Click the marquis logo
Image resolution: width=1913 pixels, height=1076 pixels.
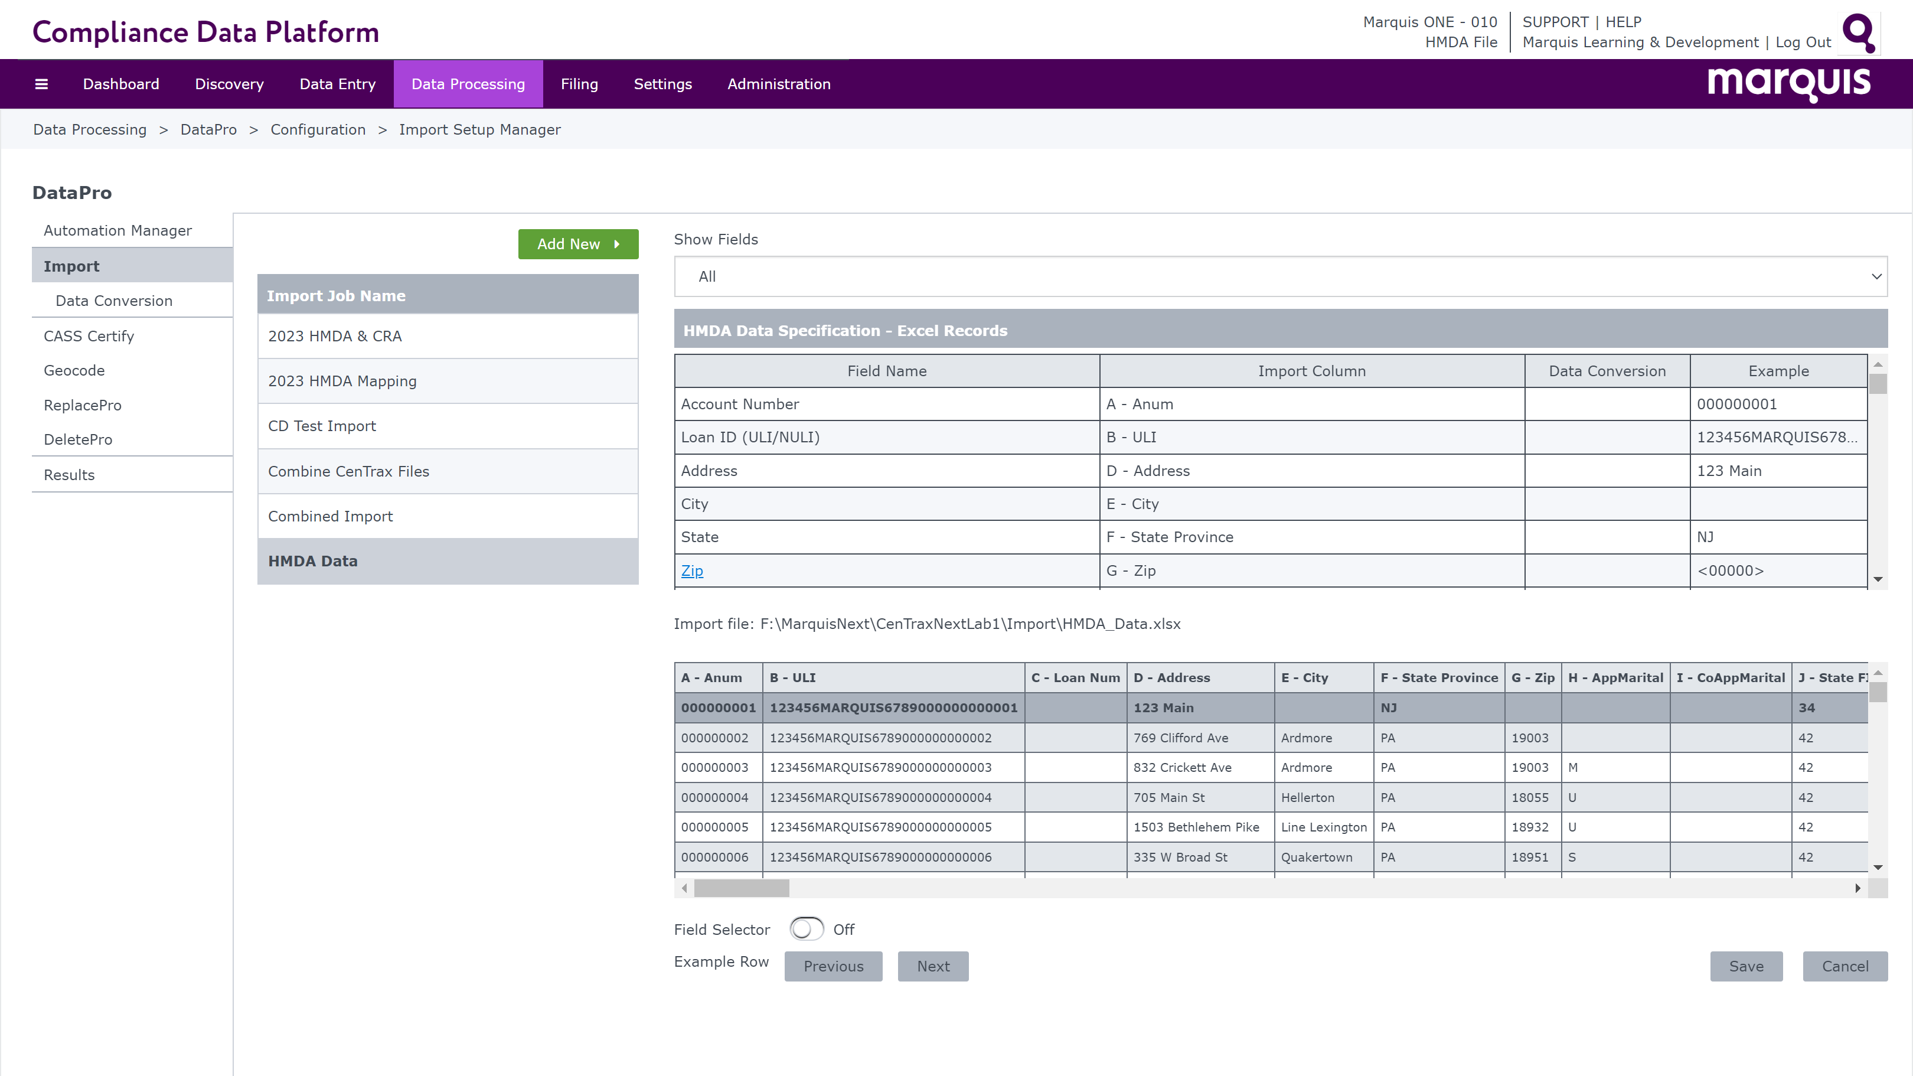[x=1788, y=83]
